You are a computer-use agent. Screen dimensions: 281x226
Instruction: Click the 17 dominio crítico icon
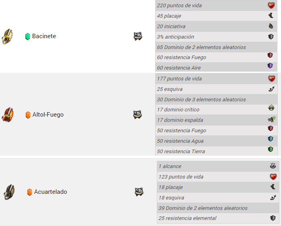point(271,108)
